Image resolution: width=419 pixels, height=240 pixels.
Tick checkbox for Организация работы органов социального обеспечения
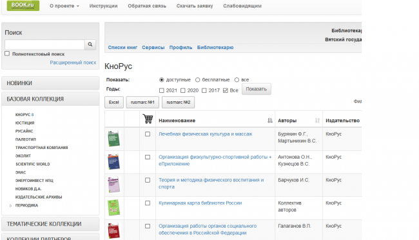(148, 226)
